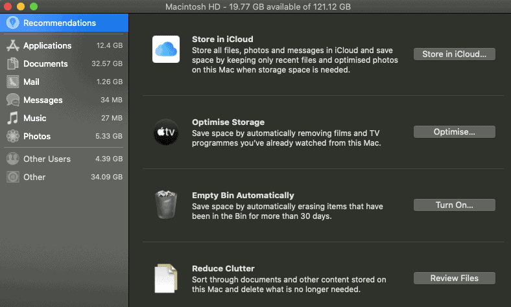Select Applications label in sidebar
511x307 pixels.
click(x=47, y=45)
